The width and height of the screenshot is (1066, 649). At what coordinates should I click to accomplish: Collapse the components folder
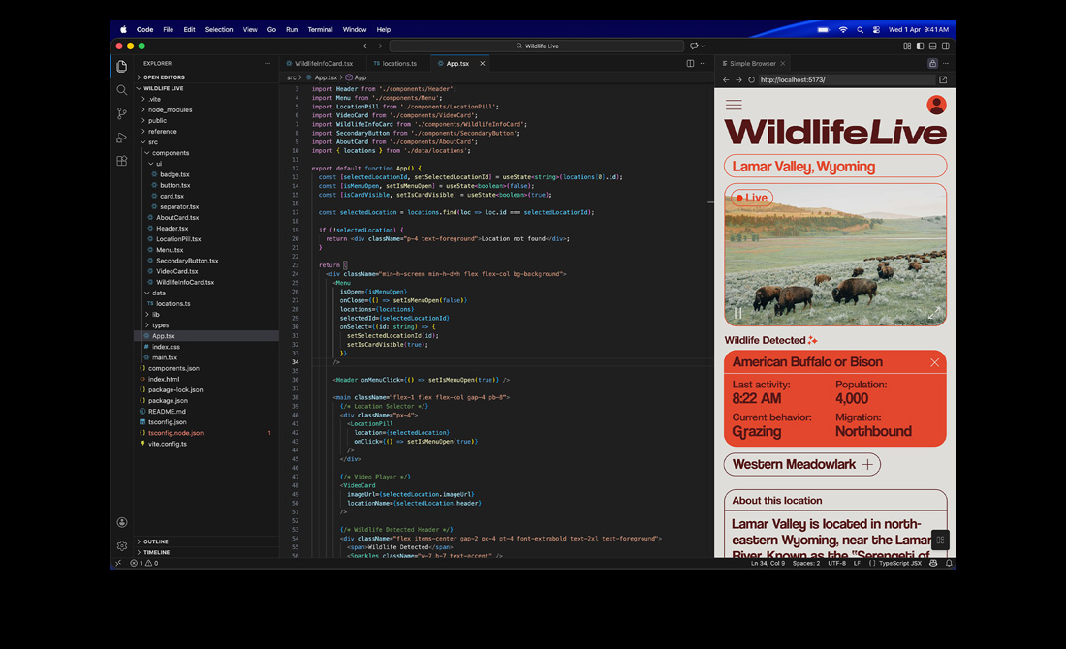[170, 152]
